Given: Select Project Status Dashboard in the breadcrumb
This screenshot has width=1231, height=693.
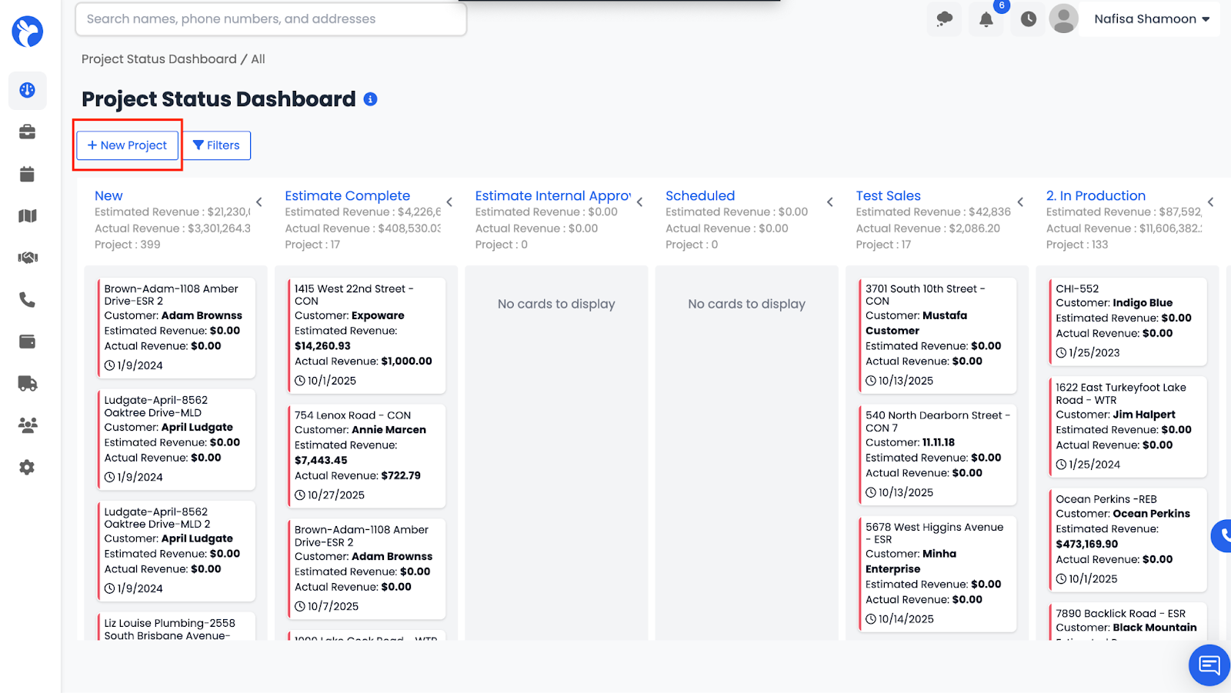Looking at the screenshot, I should pyautogui.click(x=158, y=58).
